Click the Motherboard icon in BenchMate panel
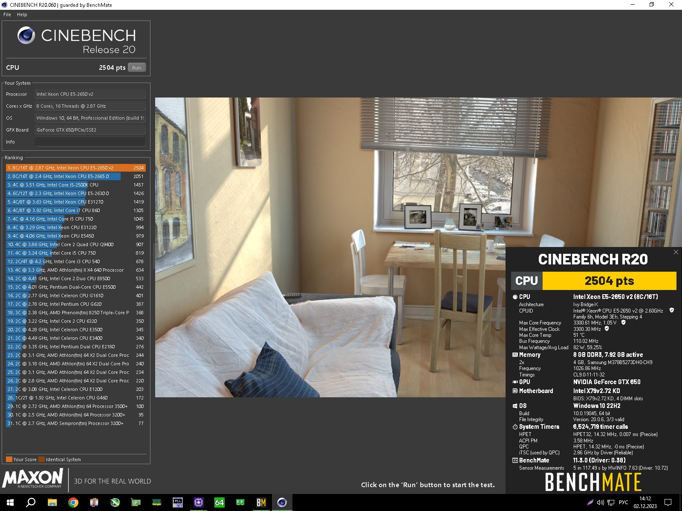Screen dimensions: 682x511 point(515,391)
